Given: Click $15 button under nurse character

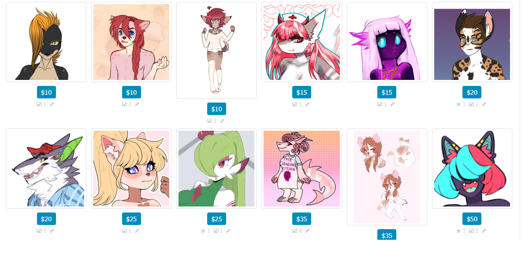Looking at the screenshot, I should click(x=301, y=92).
